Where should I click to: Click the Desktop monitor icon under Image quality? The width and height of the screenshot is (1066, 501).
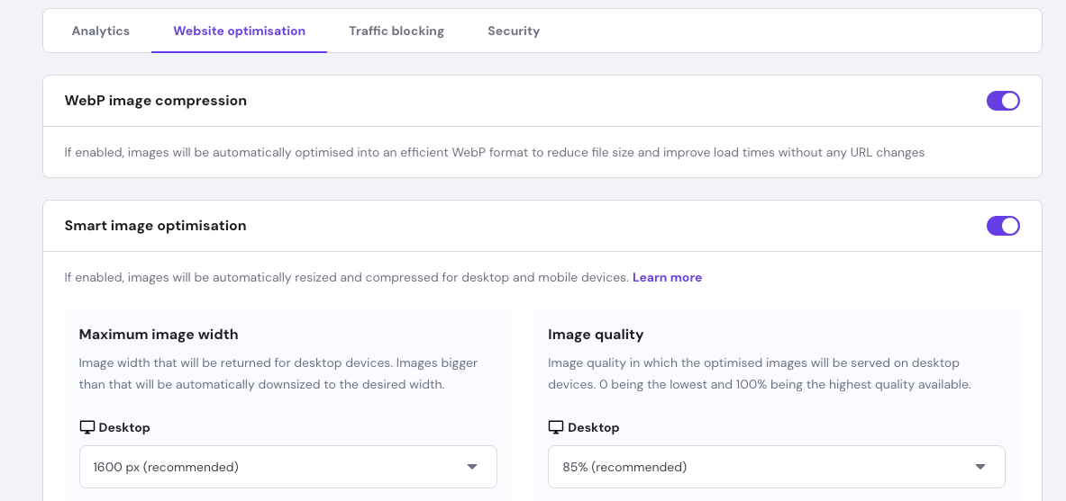tap(556, 427)
